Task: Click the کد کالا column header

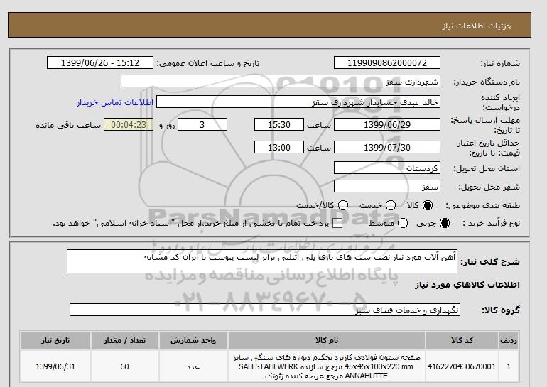Action: 462,340
